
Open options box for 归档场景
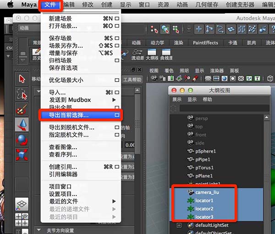point(117,61)
